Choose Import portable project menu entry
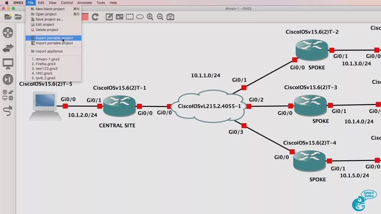The image size is (381, 214). (53, 43)
